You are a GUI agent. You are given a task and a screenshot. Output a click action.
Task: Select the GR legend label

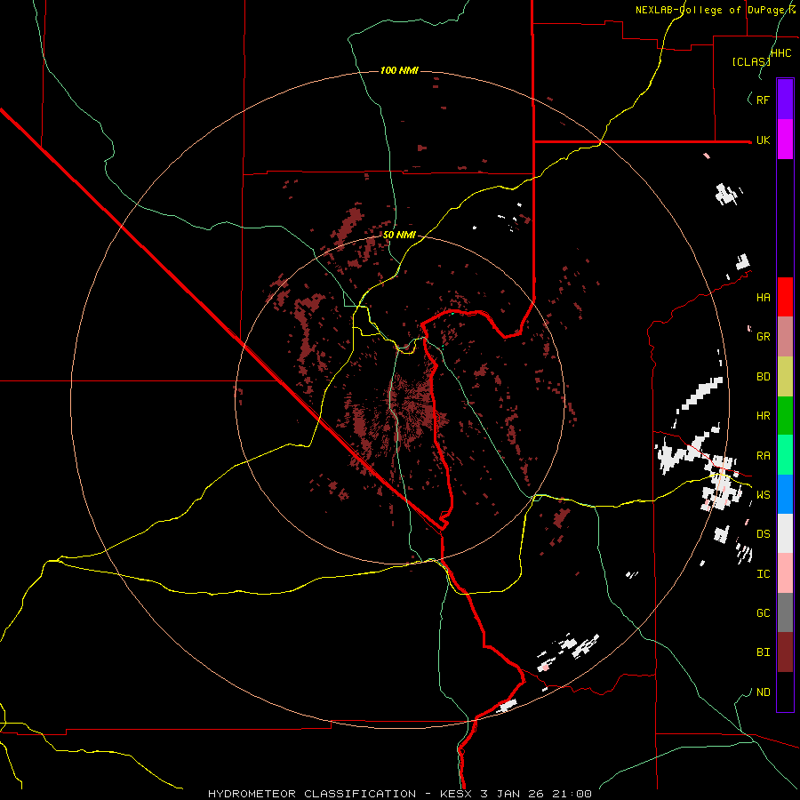tap(763, 337)
